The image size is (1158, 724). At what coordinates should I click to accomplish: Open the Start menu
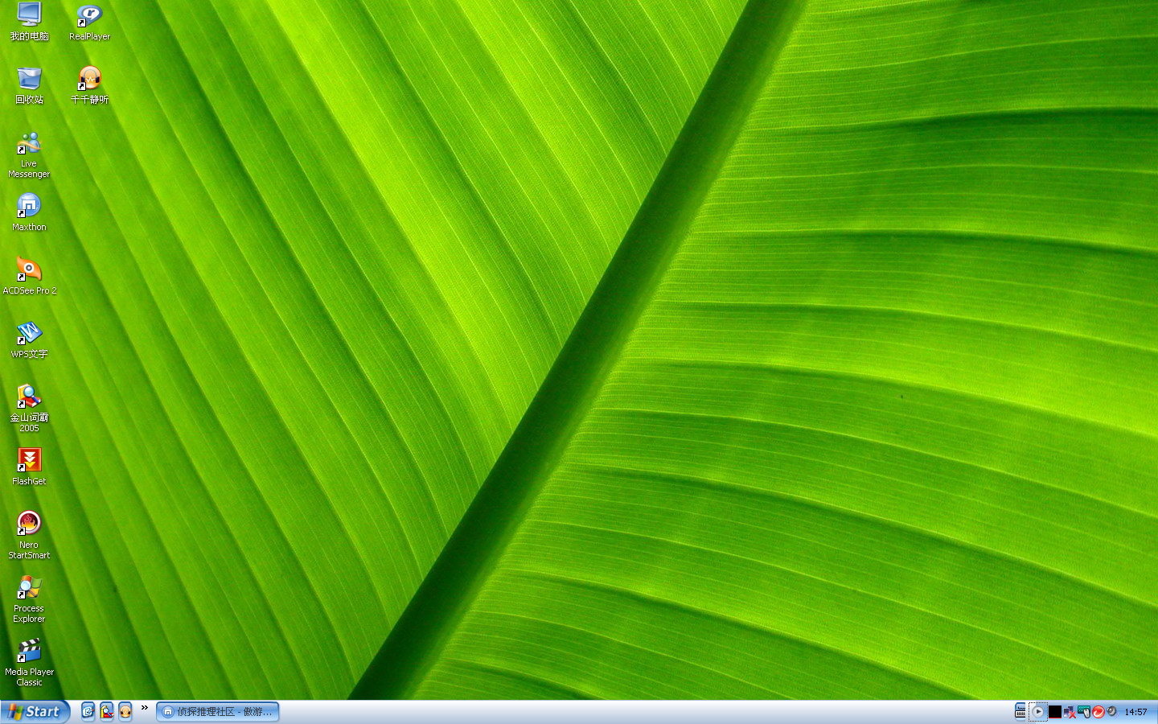click(x=35, y=712)
